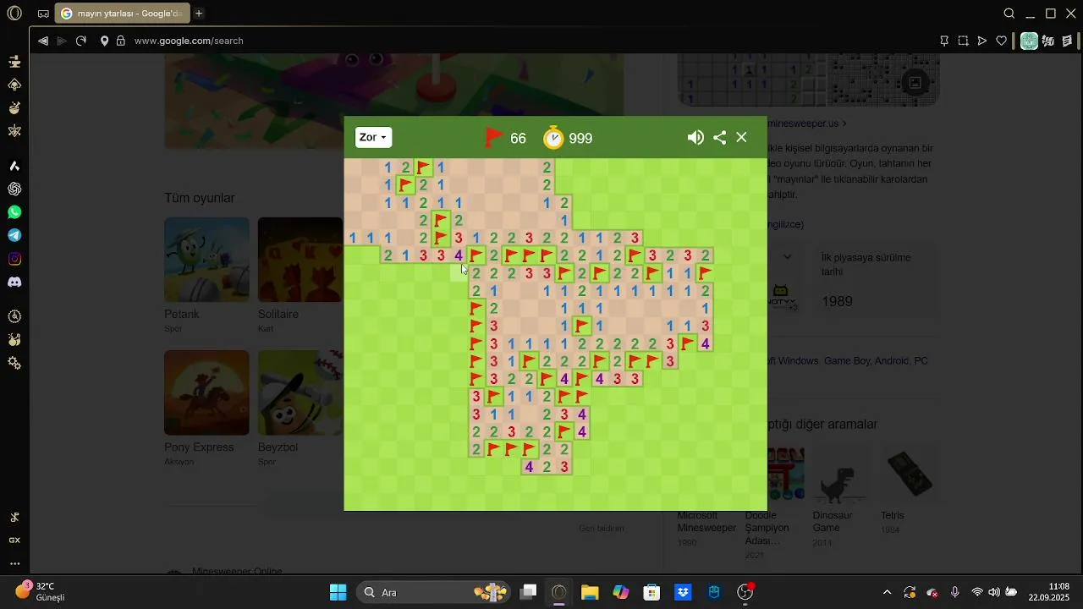
Task: Open sidebar settings gear icon
Action: (14, 363)
